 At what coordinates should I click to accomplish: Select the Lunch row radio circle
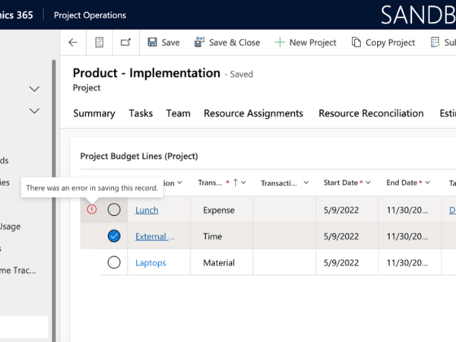114,210
